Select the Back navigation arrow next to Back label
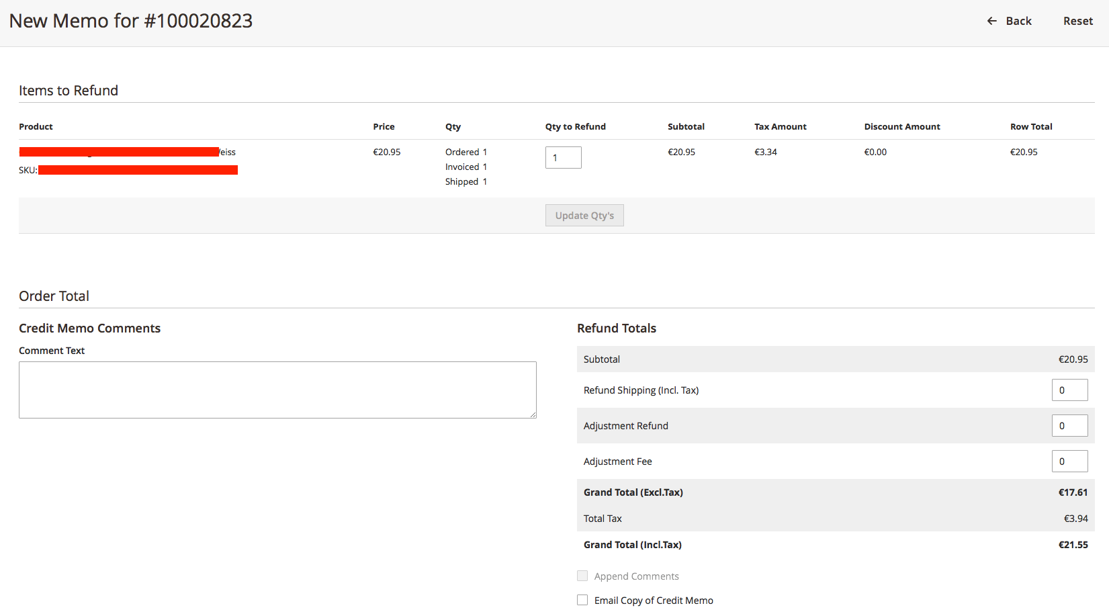Image resolution: width=1109 pixels, height=616 pixels. (x=992, y=21)
